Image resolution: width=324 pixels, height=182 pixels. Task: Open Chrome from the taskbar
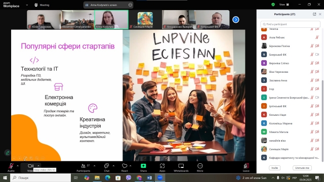[x=139, y=177]
